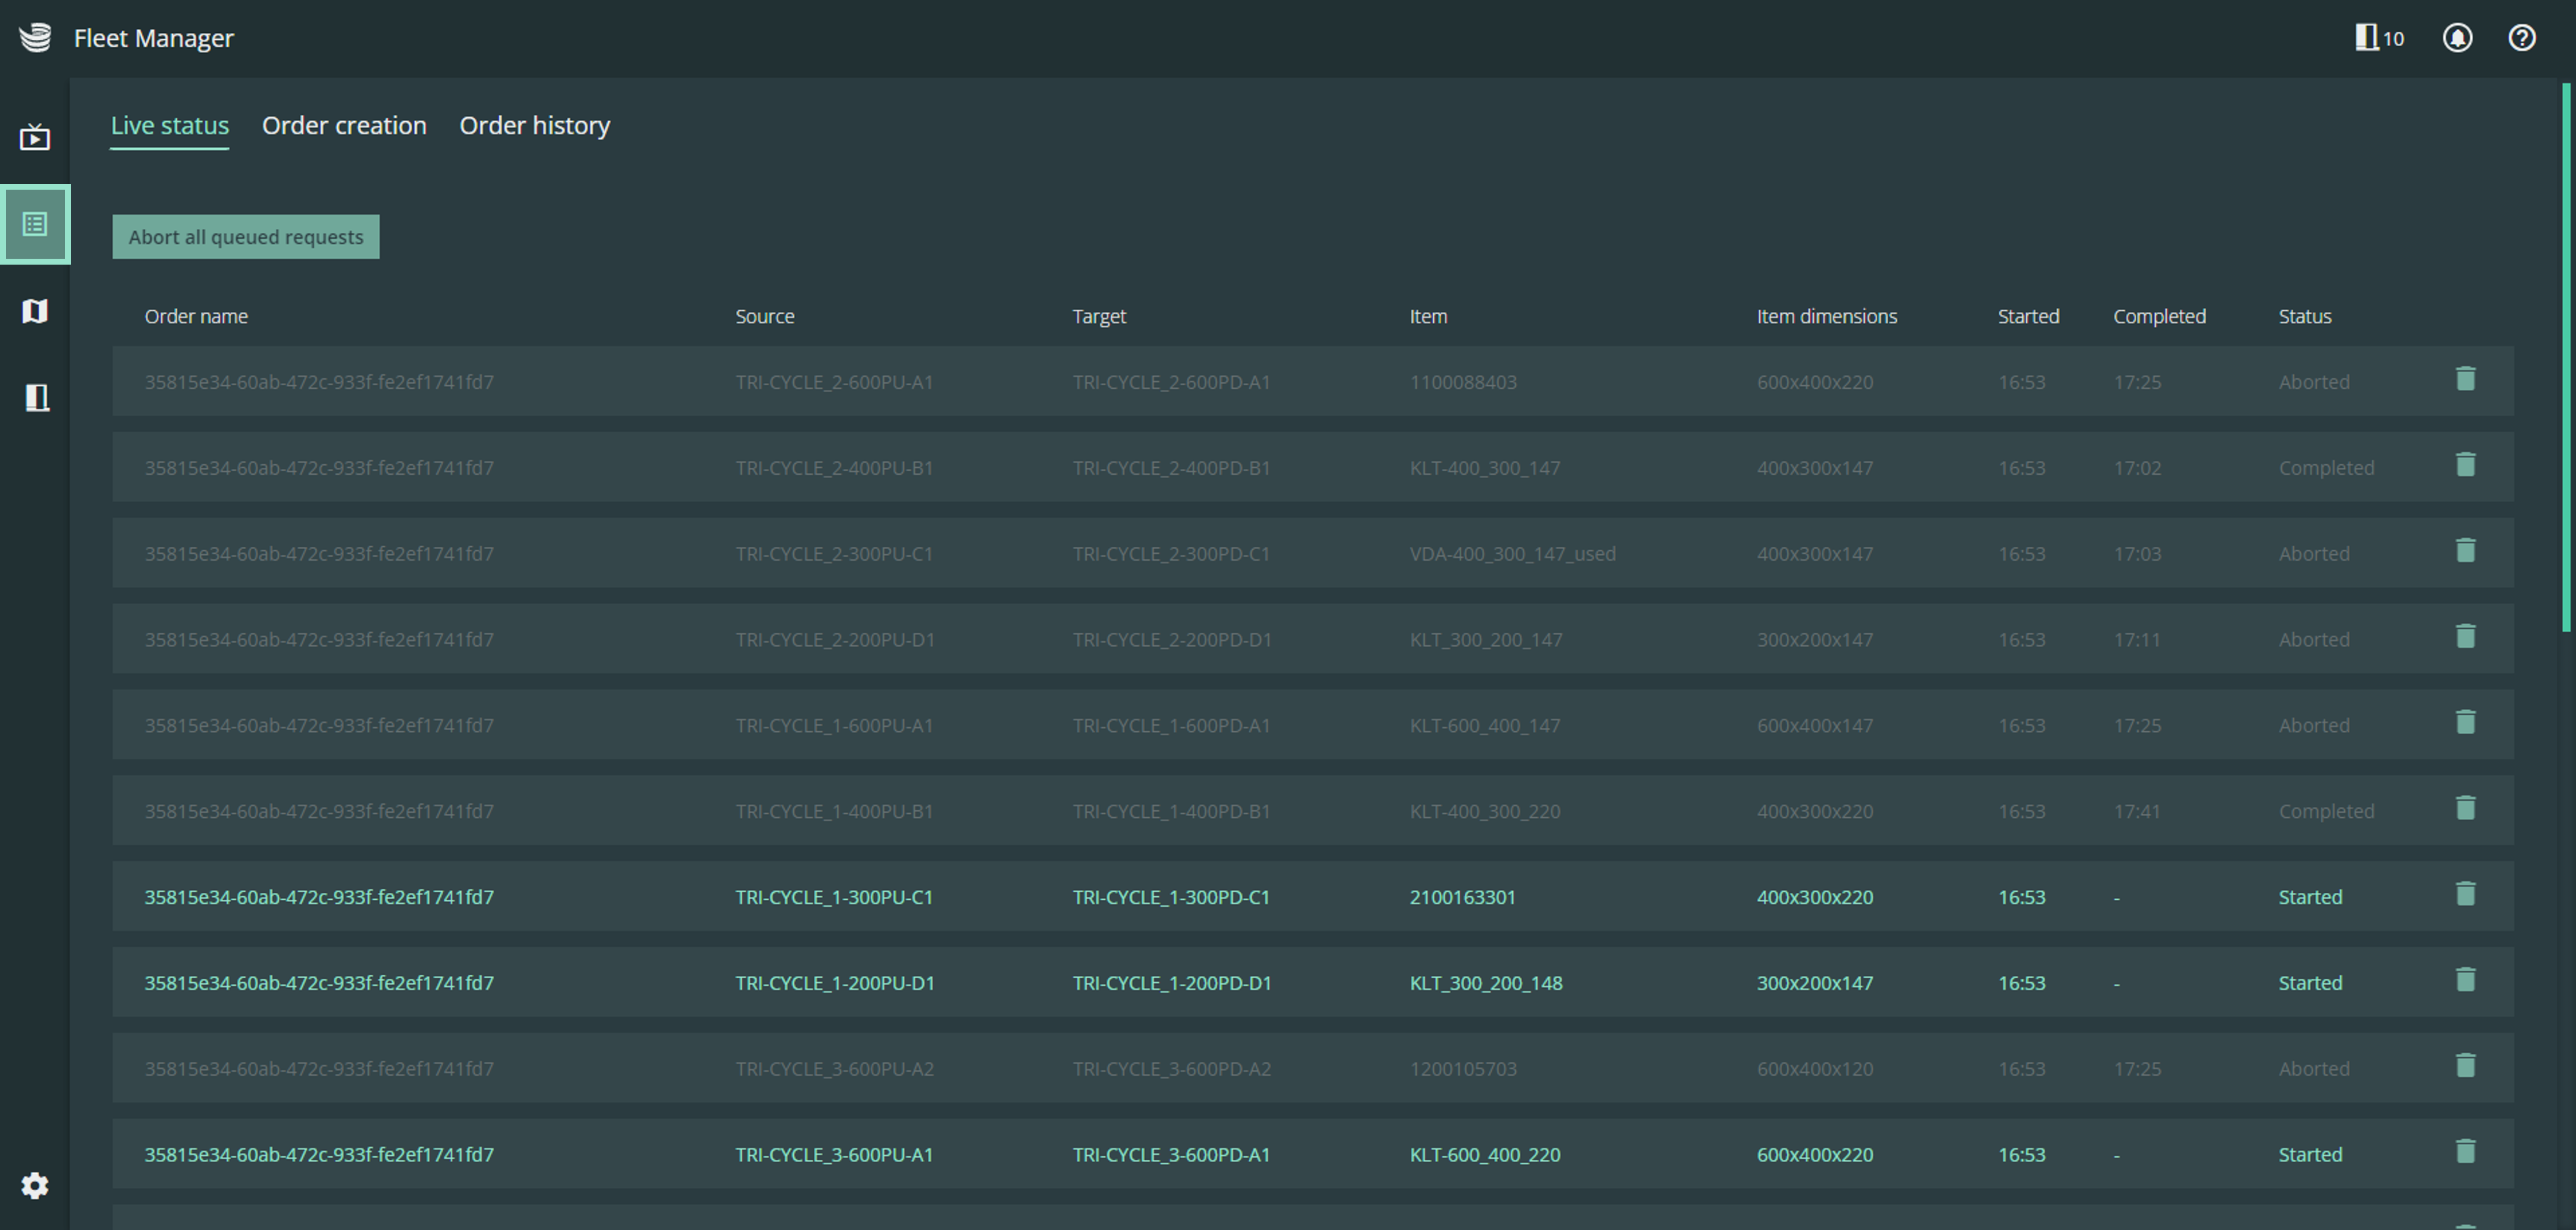
Task: Open the log panel icon in the sidebar
Action: 35,398
